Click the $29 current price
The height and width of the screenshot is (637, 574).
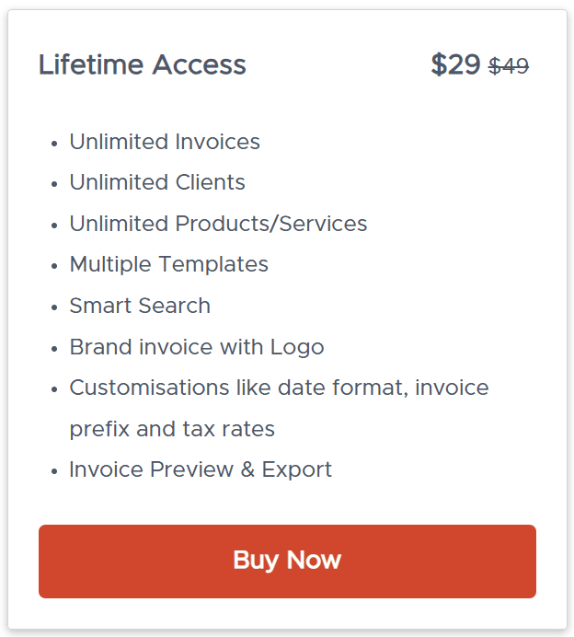pyautogui.click(x=455, y=65)
